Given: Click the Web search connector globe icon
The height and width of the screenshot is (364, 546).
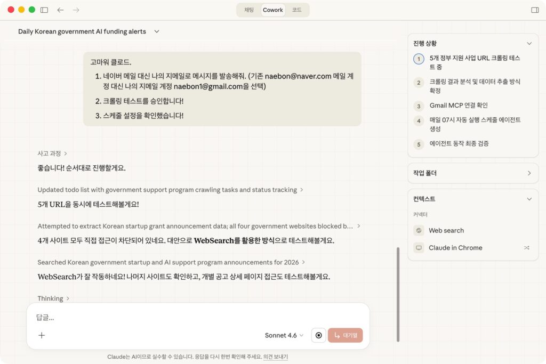Looking at the screenshot, I should (x=419, y=230).
